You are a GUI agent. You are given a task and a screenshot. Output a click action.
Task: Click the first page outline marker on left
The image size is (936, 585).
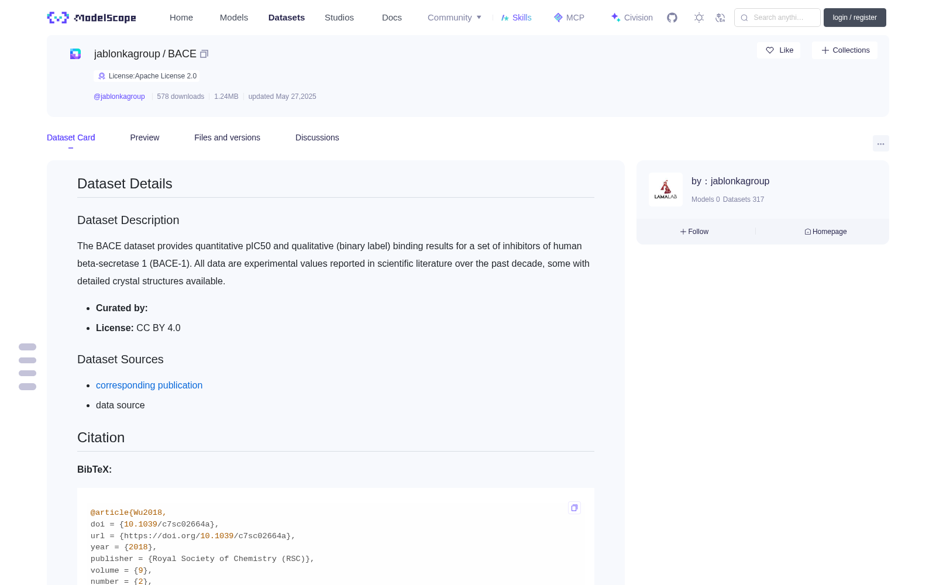27,347
